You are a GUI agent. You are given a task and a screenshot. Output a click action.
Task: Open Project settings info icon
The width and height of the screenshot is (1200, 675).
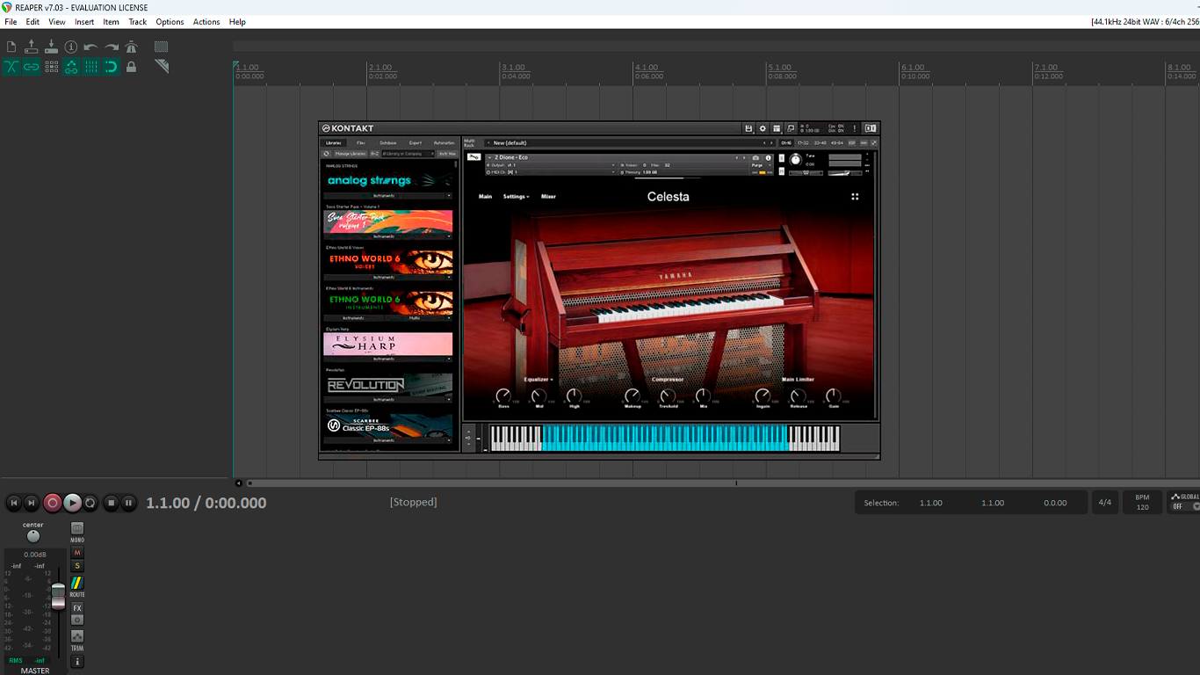(x=71, y=47)
